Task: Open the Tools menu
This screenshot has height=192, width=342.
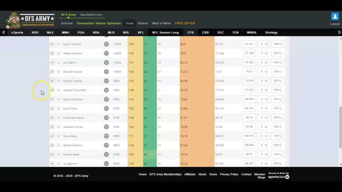Action: pos(129,23)
